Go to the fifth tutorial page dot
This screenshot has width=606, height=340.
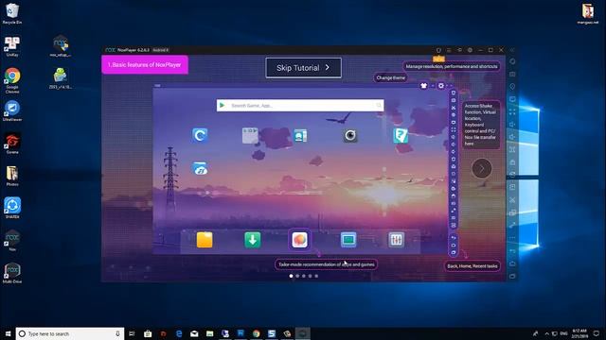coord(316,276)
